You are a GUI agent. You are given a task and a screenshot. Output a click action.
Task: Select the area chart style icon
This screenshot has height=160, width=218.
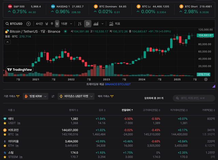tap(96, 24)
